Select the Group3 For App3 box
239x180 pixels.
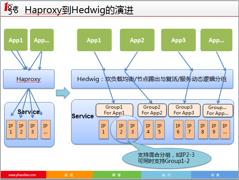coord(184,110)
